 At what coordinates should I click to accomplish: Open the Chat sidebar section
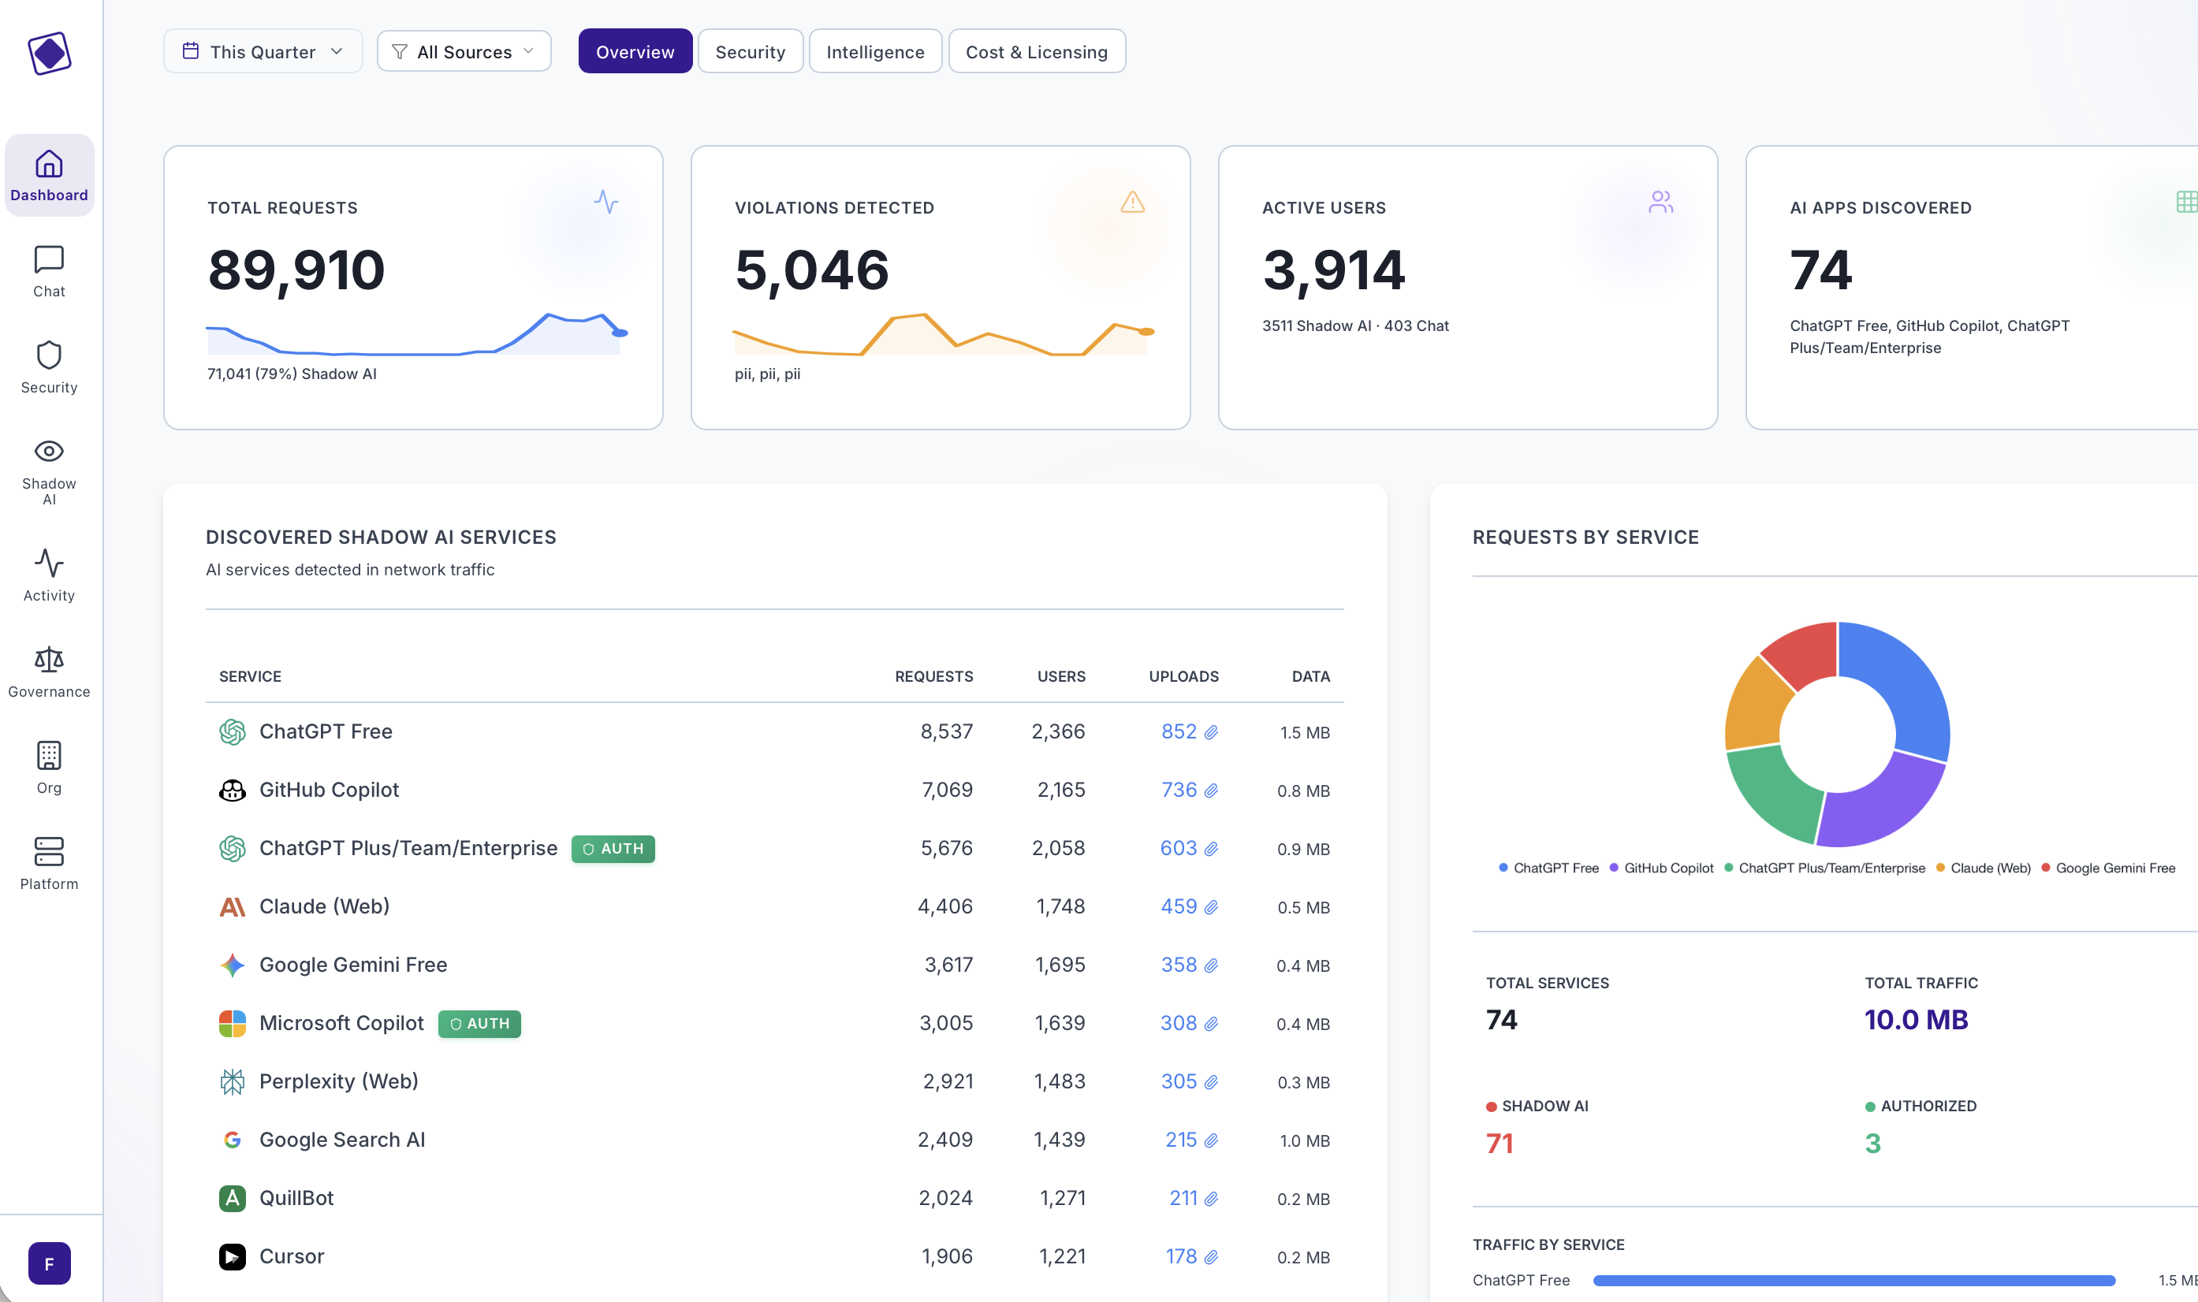tap(49, 272)
